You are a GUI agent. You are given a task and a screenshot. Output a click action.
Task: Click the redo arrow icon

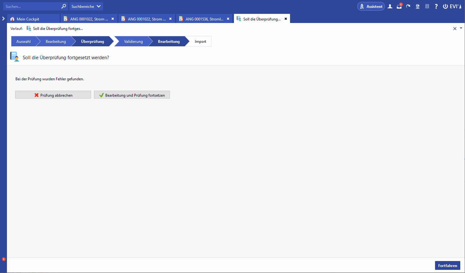(x=408, y=6)
